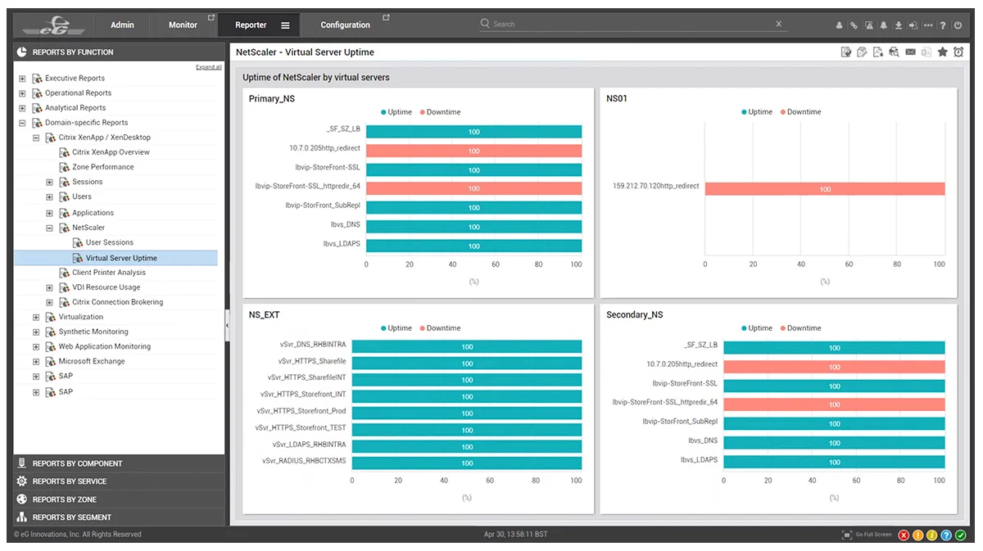Viewport: 983px width, 551px height.
Task: Click the edit report pencil icon
Action: (x=846, y=52)
